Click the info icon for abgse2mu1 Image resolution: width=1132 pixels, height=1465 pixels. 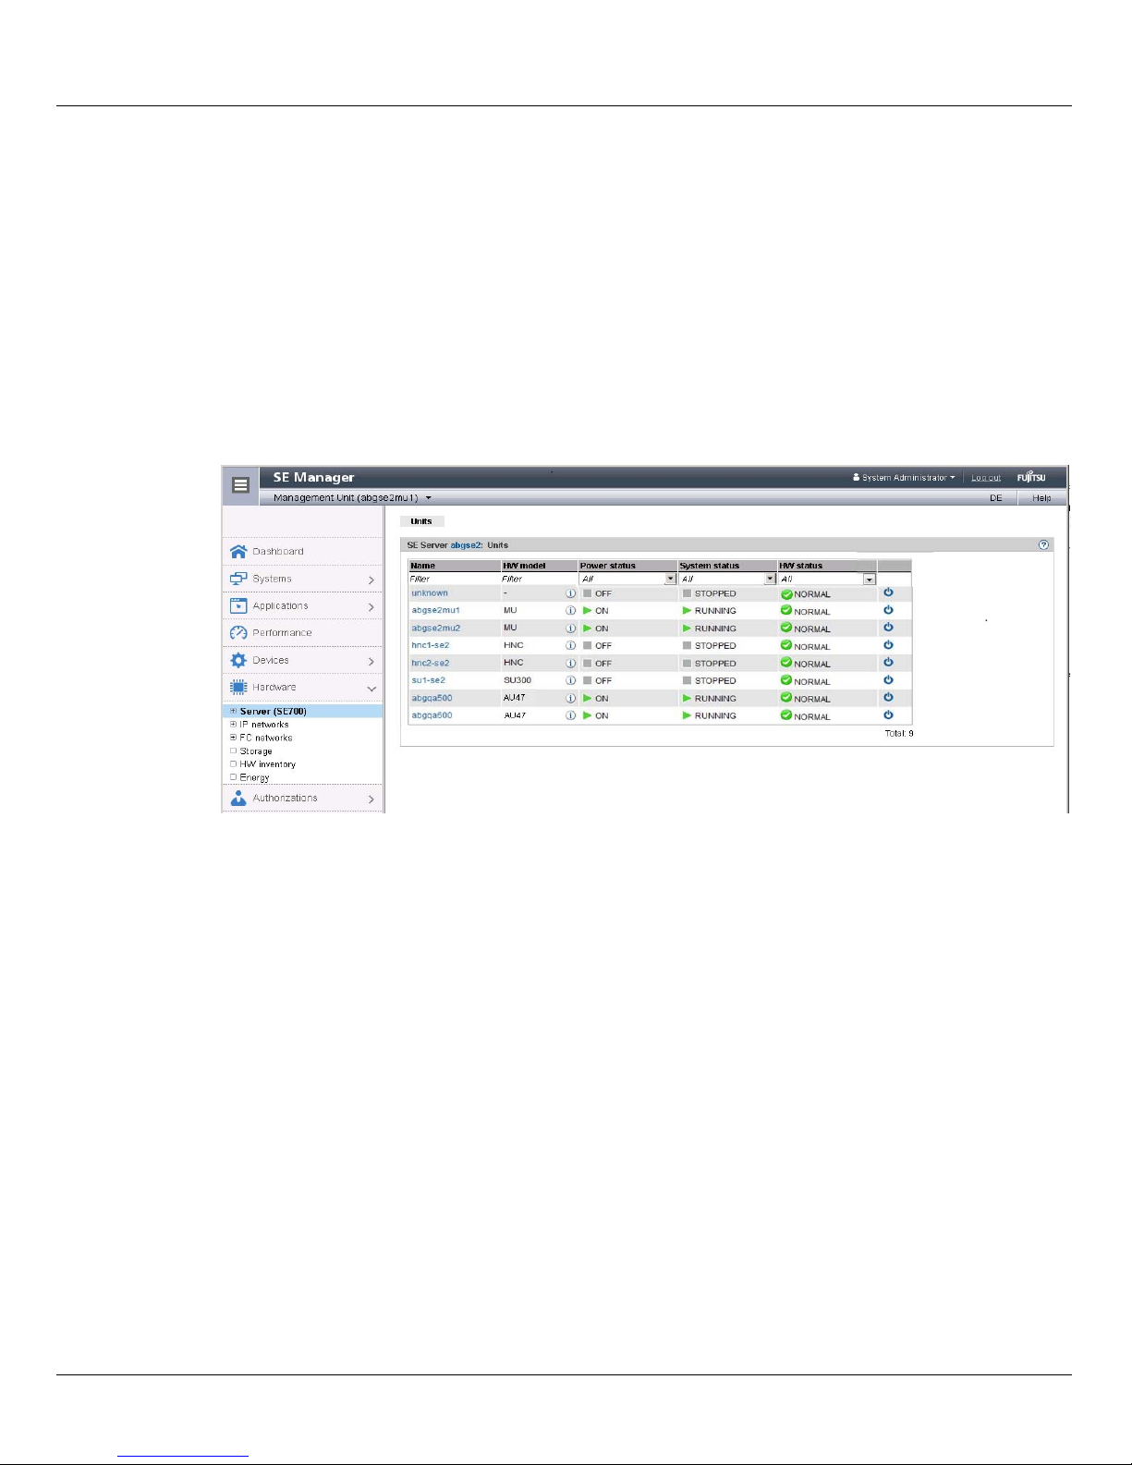point(571,611)
